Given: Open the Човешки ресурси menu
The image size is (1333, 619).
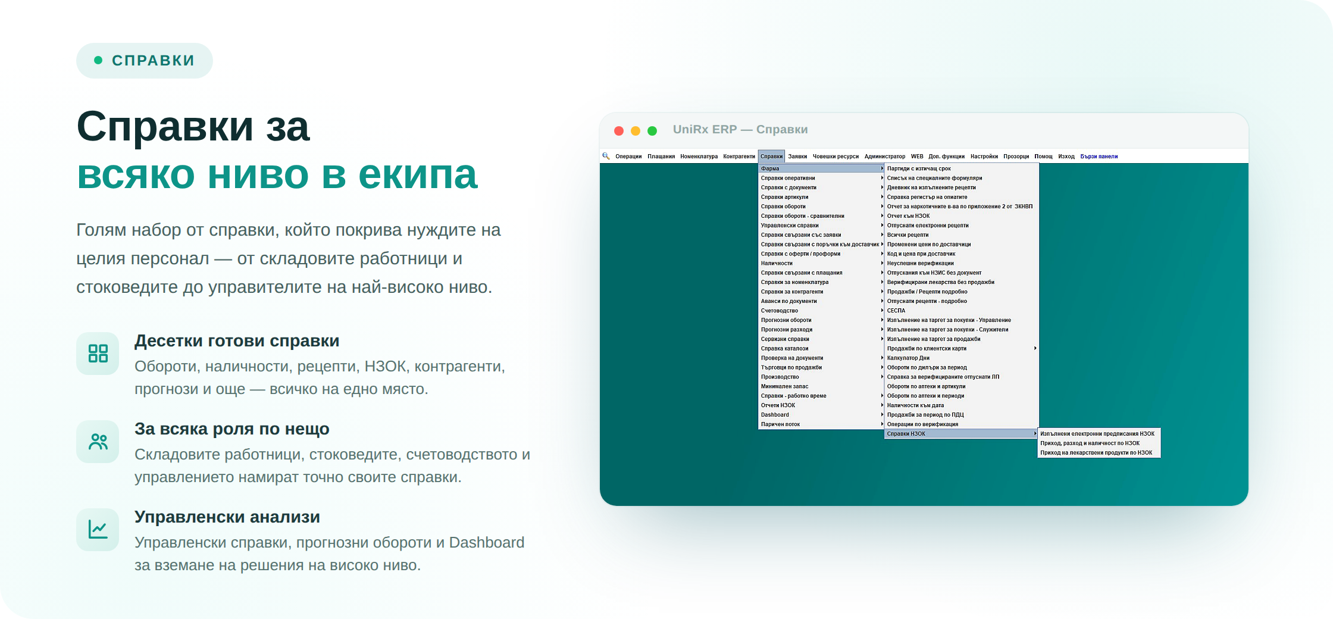Looking at the screenshot, I should coord(836,157).
